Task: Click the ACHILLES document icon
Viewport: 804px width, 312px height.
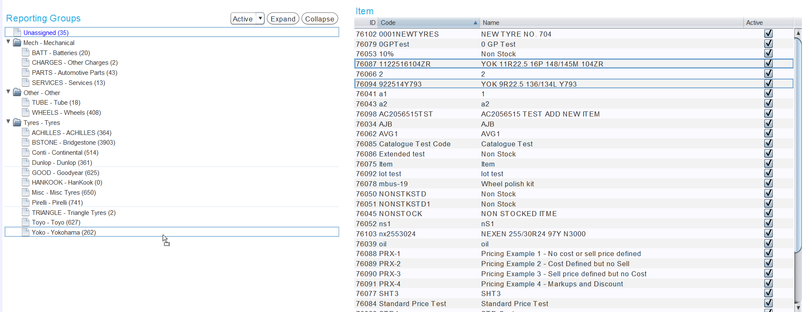Action: click(26, 132)
